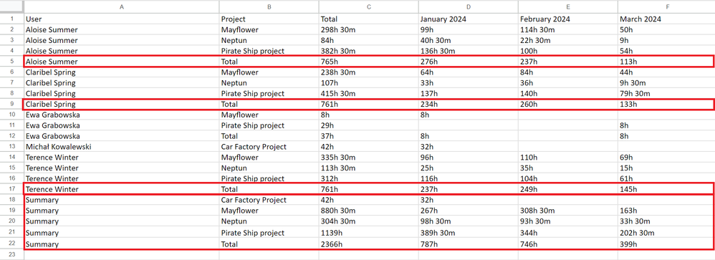Click the '93h 30m' summary cell

[567, 221]
